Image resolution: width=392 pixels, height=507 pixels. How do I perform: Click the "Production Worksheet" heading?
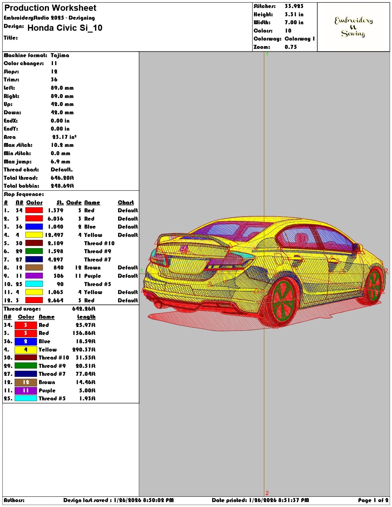(50, 8)
